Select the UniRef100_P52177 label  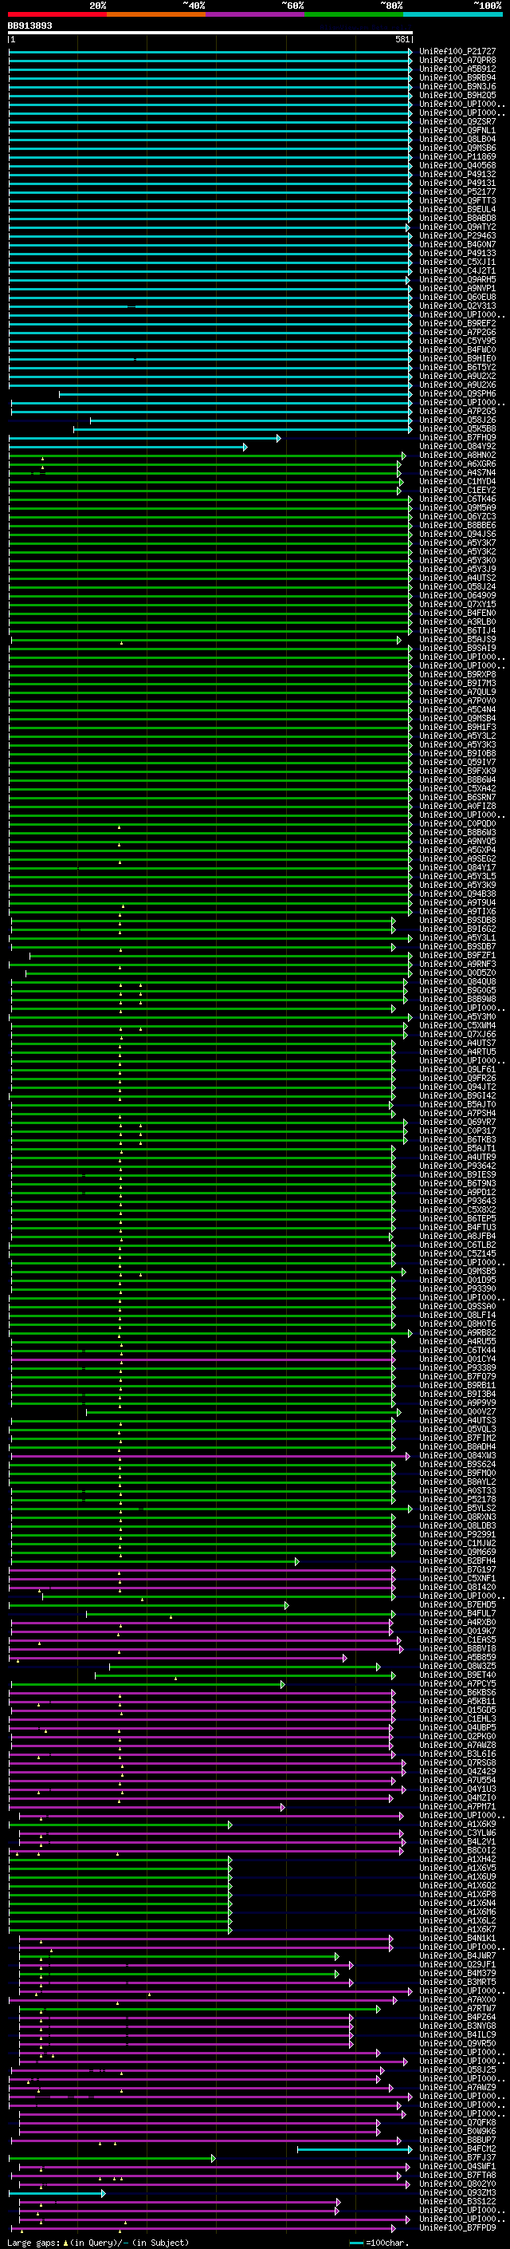pyautogui.click(x=457, y=192)
